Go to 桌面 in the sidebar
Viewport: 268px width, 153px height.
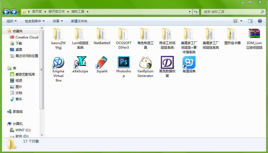16,50
